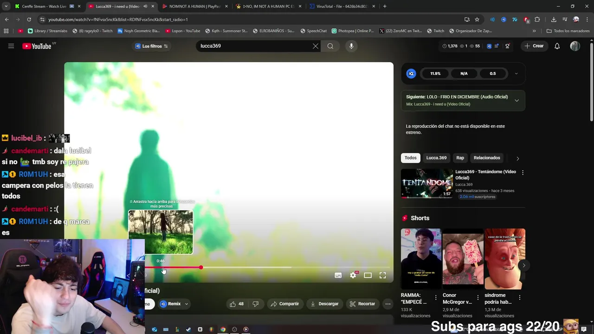
Task: Open the Library / Streamlabs bookmark
Action: 47,31
